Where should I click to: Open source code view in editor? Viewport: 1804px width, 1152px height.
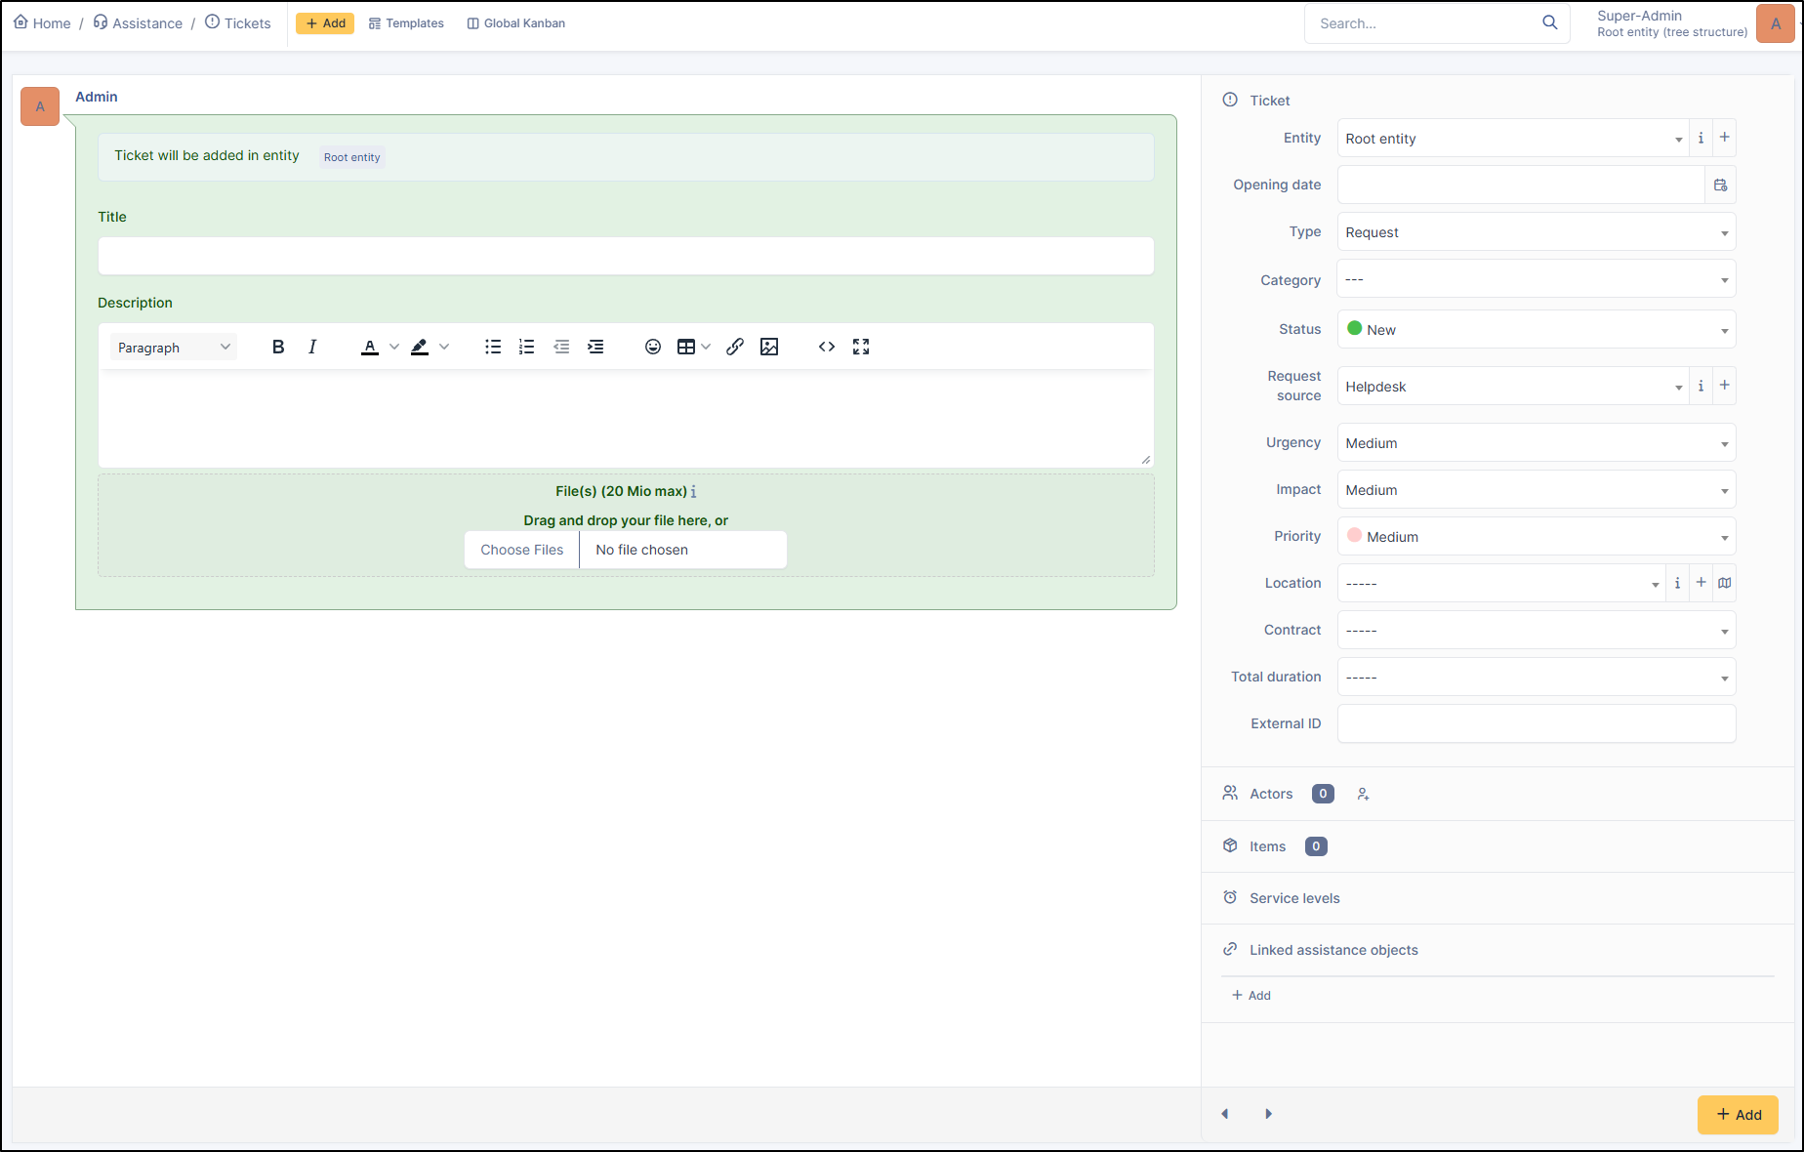[x=827, y=347]
